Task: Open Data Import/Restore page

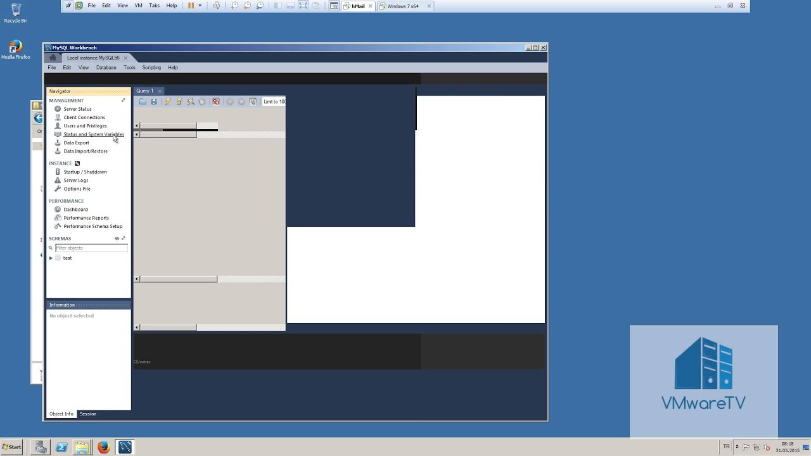Action: click(86, 151)
